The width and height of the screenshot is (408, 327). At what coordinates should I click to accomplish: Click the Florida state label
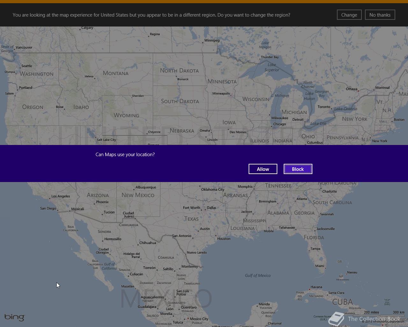[x=314, y=237]
